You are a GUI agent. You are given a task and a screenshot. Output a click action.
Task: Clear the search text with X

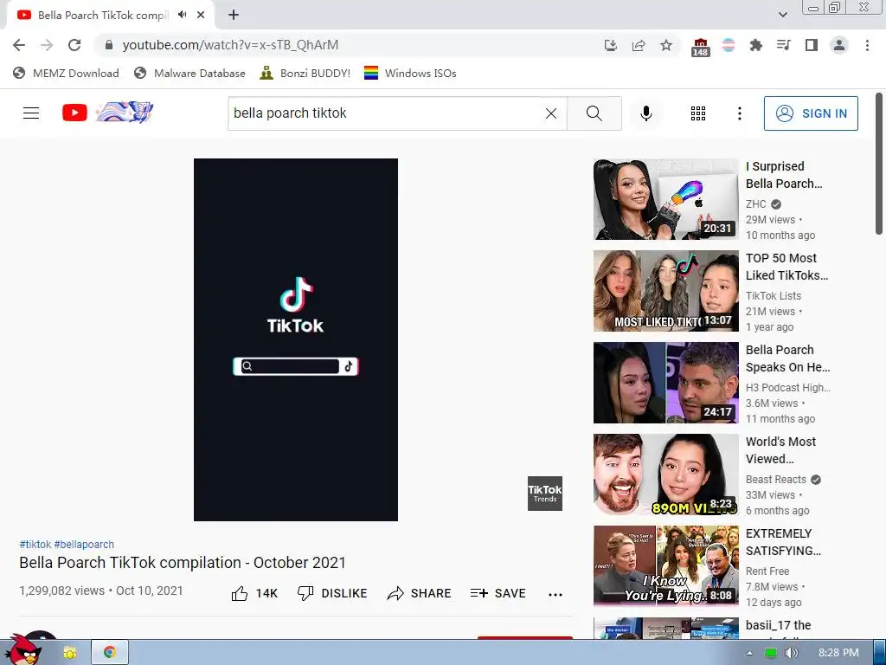pyautogui.click(x=551, y=113)
